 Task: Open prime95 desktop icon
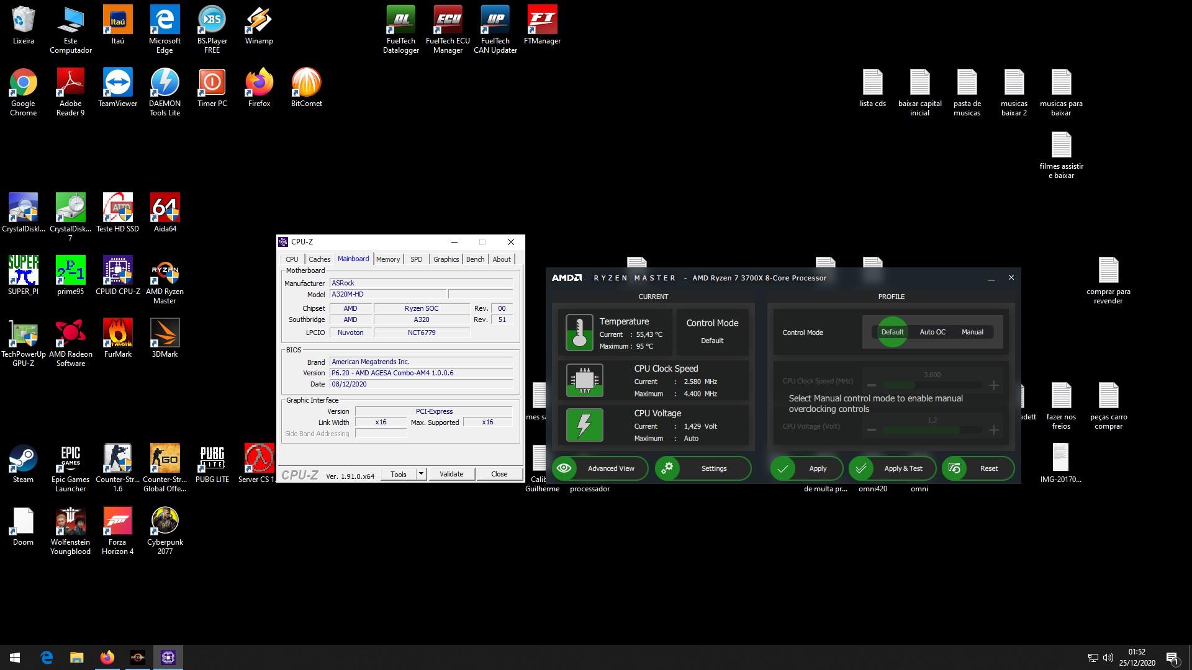70,275
